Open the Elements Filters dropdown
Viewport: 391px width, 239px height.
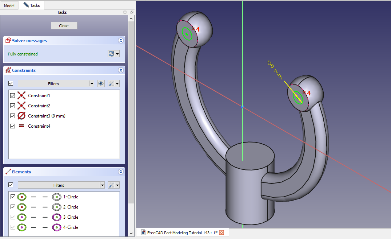click(x=102, y=185)
